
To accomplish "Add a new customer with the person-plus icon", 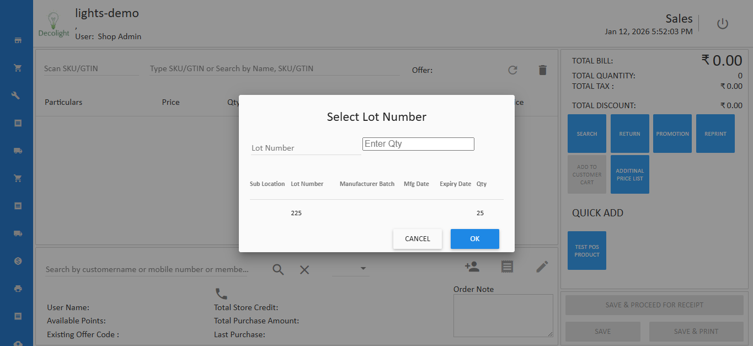I will click(x=472, y=267).
